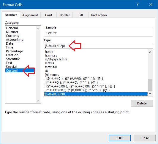Open the dialog help question mark

(x=138, y=5)
